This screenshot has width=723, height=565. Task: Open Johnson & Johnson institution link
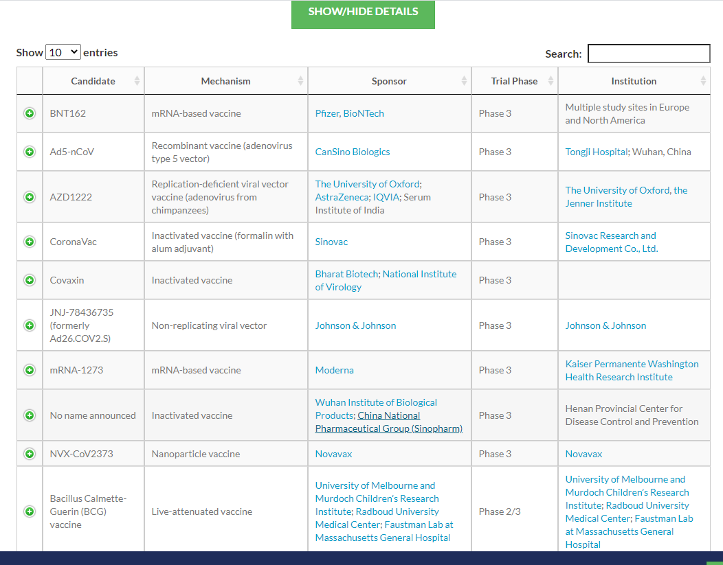pos(605,325)
